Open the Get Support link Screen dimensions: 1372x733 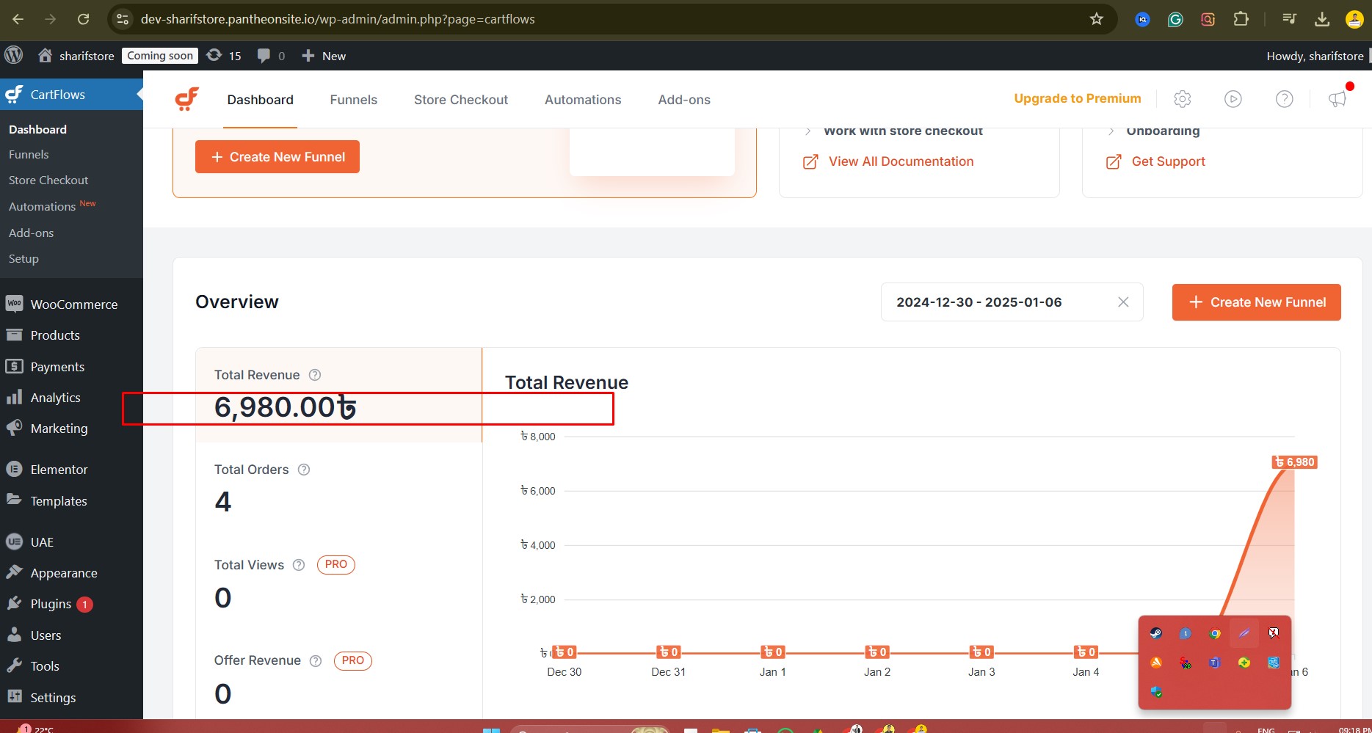tap(1156, 161)
